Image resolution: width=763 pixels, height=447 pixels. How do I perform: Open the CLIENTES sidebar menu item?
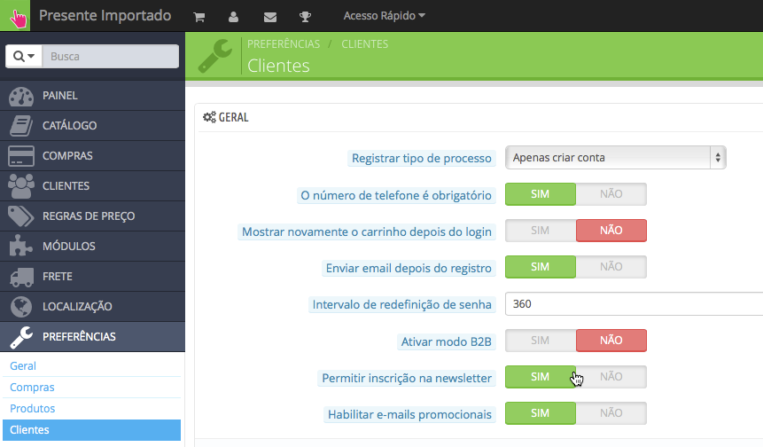(92, 186)
